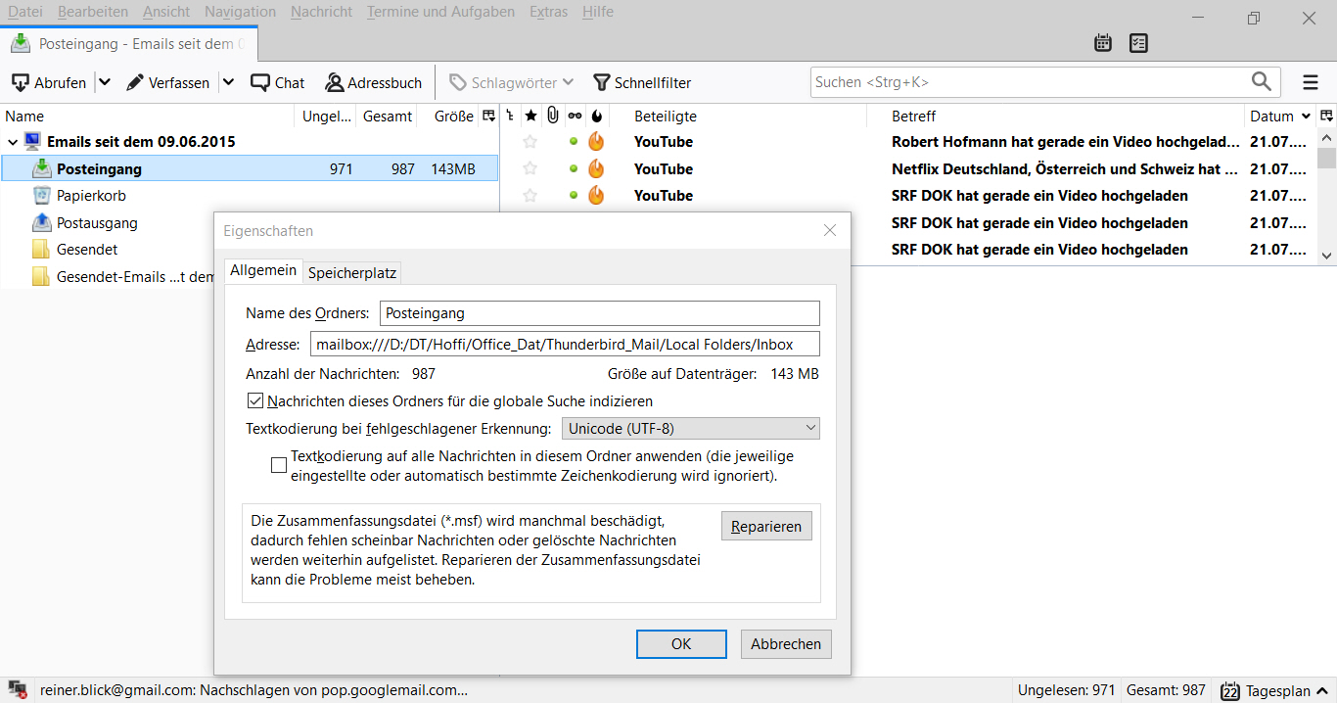Open Chat from the toolbar
This screenshot has width=1337, height=703.
pyautogui.click(x=260, y=83)
